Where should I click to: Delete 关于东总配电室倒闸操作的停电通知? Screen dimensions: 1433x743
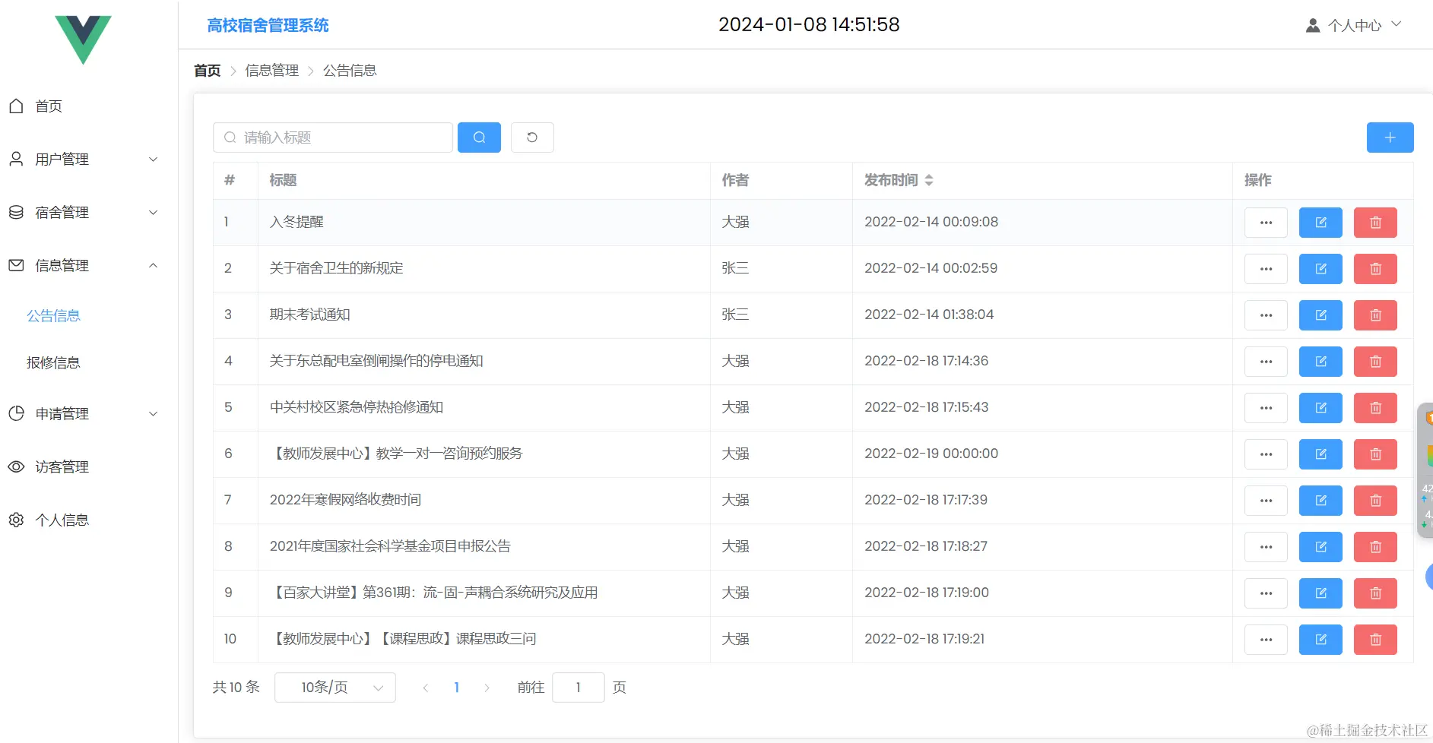[x=1375, y=362]
